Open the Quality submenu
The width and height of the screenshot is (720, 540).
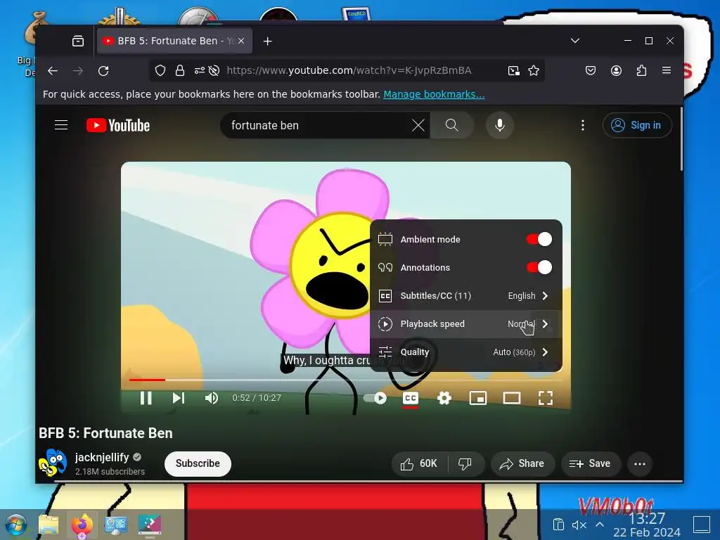[x=465, y=352]
